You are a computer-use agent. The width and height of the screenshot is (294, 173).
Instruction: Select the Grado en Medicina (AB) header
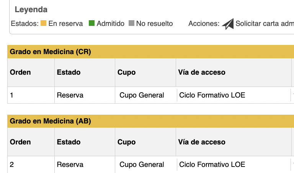pos(50,121)
